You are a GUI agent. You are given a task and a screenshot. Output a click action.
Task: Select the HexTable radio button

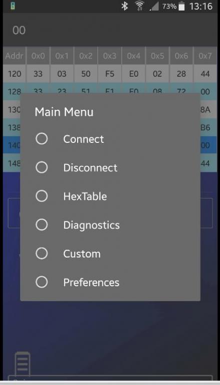tap(42, 196)
